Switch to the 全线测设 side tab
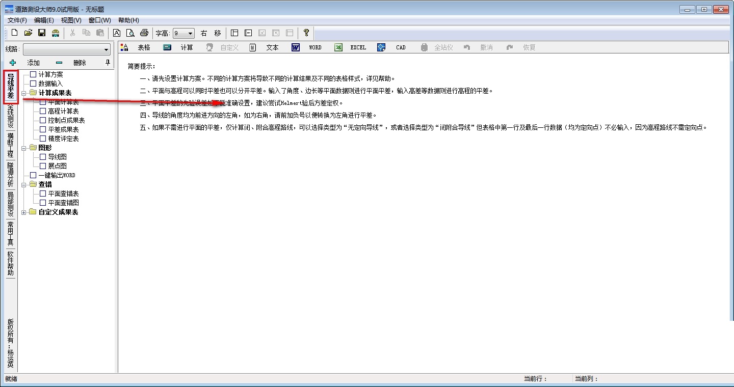This screenshot has width=734, height=387. (x=11, y=117)
